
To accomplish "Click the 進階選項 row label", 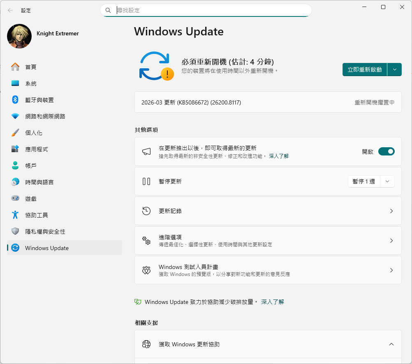I will (170, 237).
